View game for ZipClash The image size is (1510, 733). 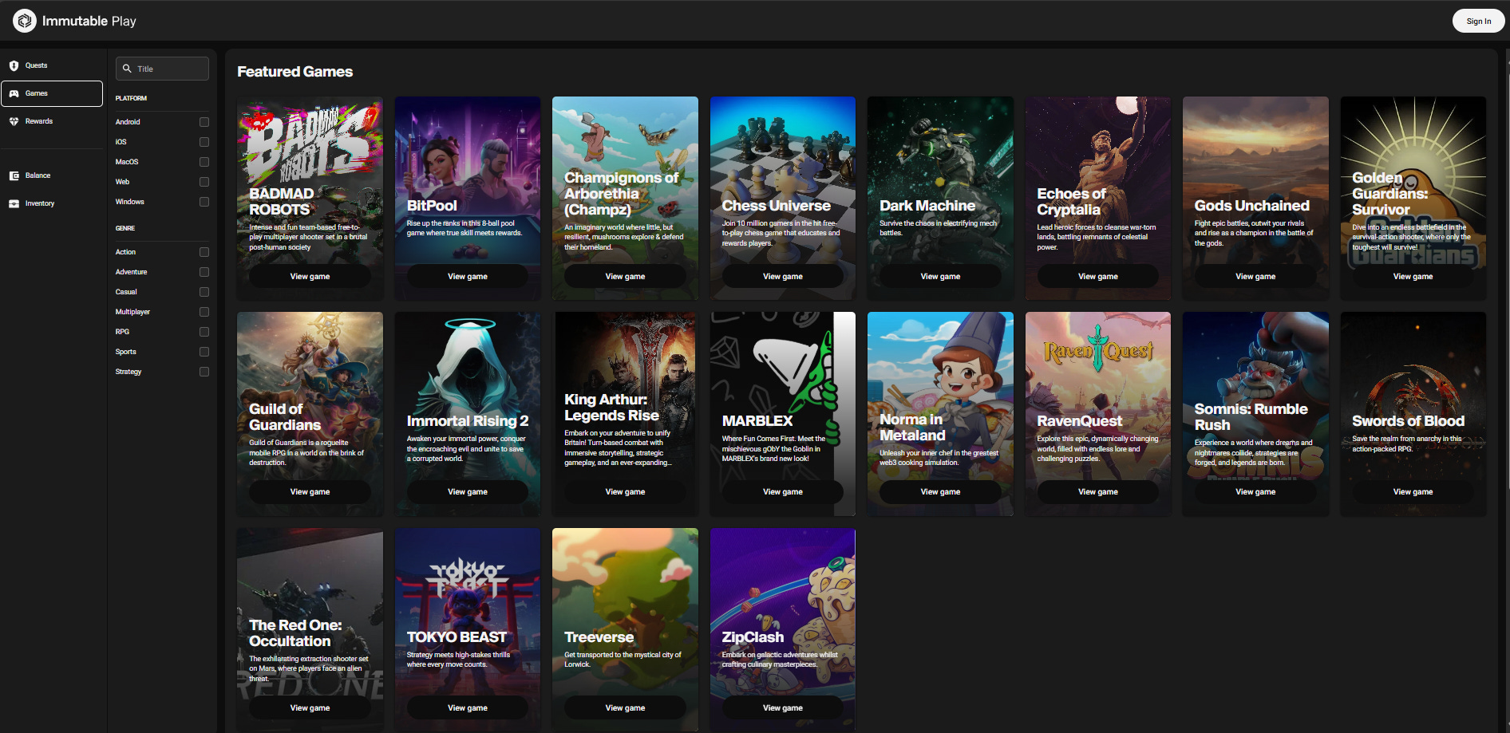[x=783, y=707]
